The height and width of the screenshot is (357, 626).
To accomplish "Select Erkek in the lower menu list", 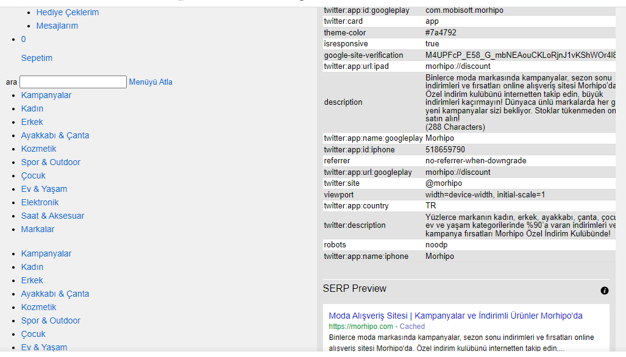I will (x=32, y=280).
